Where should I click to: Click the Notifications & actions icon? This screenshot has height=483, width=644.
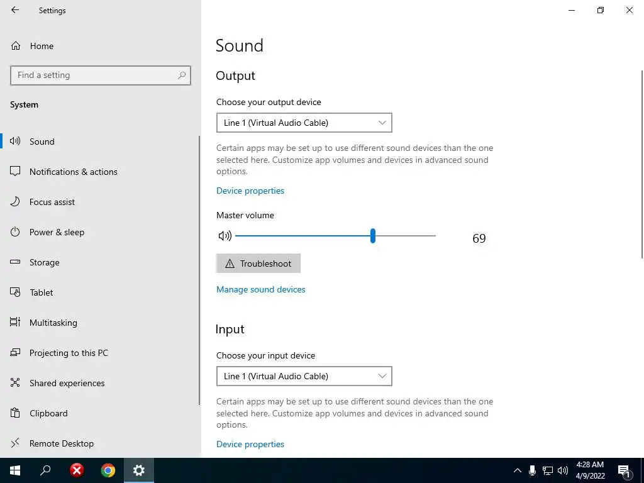pos(15,171)
